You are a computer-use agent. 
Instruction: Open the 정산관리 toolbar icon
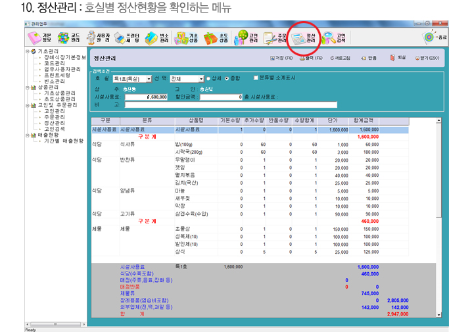click(306, 37)
